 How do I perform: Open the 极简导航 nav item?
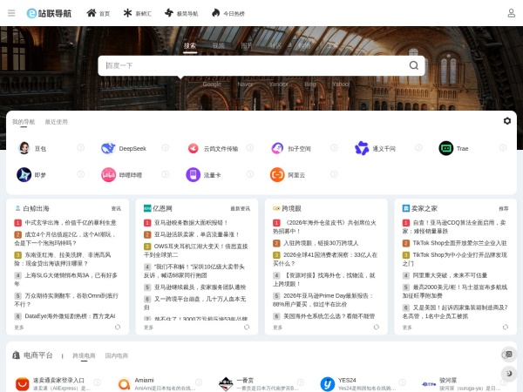click(181, 13)
